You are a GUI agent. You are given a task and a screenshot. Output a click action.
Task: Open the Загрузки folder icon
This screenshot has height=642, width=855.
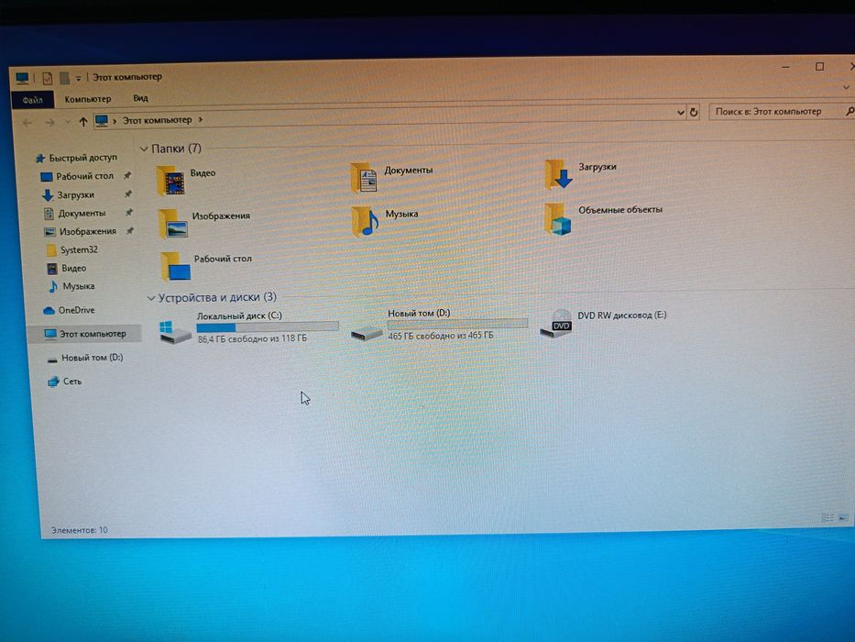click(558, 174)
